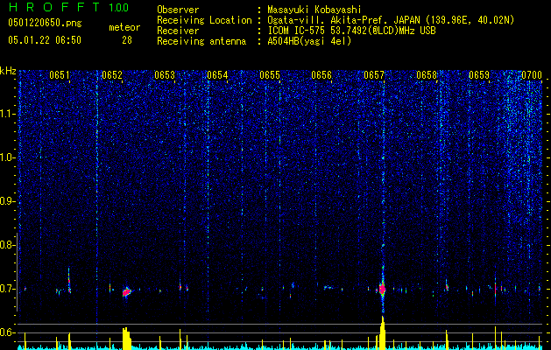Click the meteor count value 28

click(127, 40)
